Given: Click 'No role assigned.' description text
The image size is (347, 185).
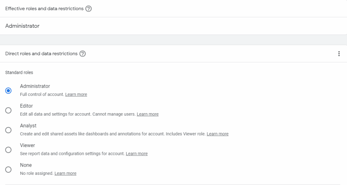Looking at the screenshot, I should tap(37, 173).
